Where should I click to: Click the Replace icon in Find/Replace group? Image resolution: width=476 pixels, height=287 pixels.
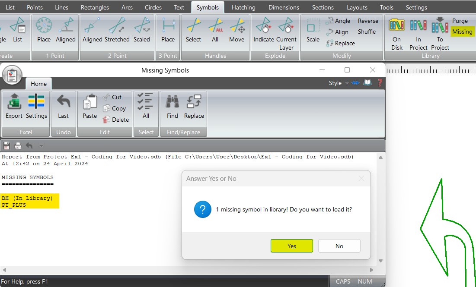(x=194, y=106)
